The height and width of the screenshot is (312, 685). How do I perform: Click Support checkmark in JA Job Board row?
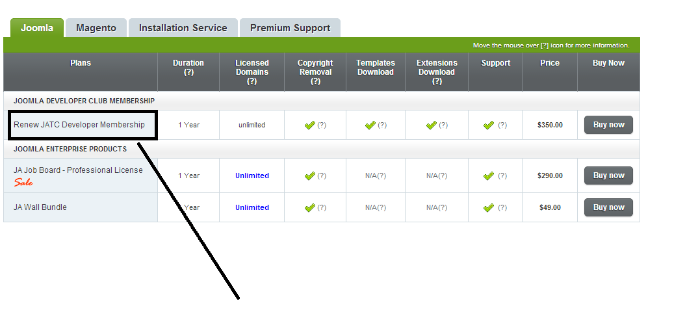489,175
